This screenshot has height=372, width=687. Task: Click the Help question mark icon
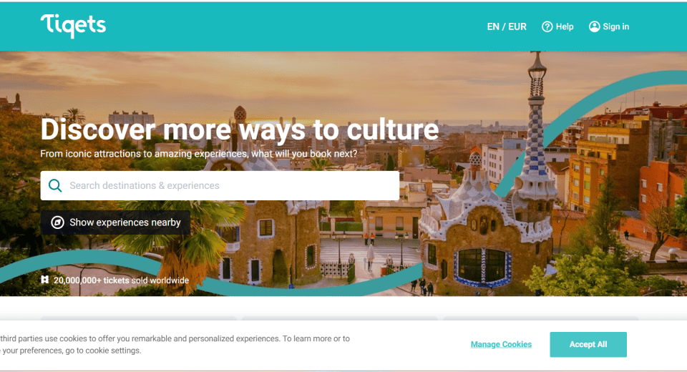(x=547, y=26)
